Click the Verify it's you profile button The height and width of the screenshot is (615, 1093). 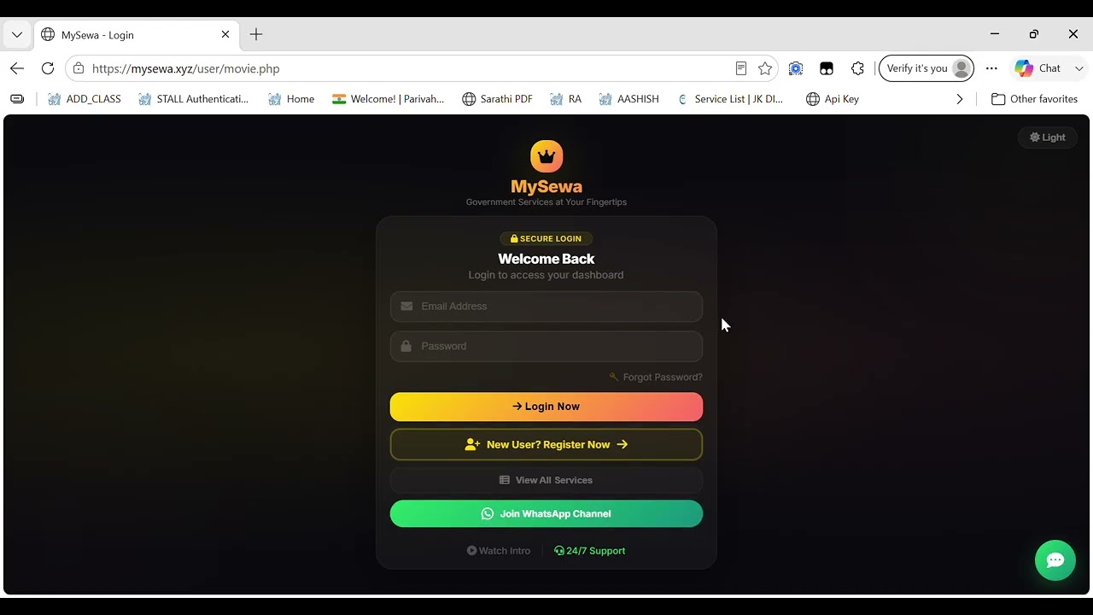(926, 68)
